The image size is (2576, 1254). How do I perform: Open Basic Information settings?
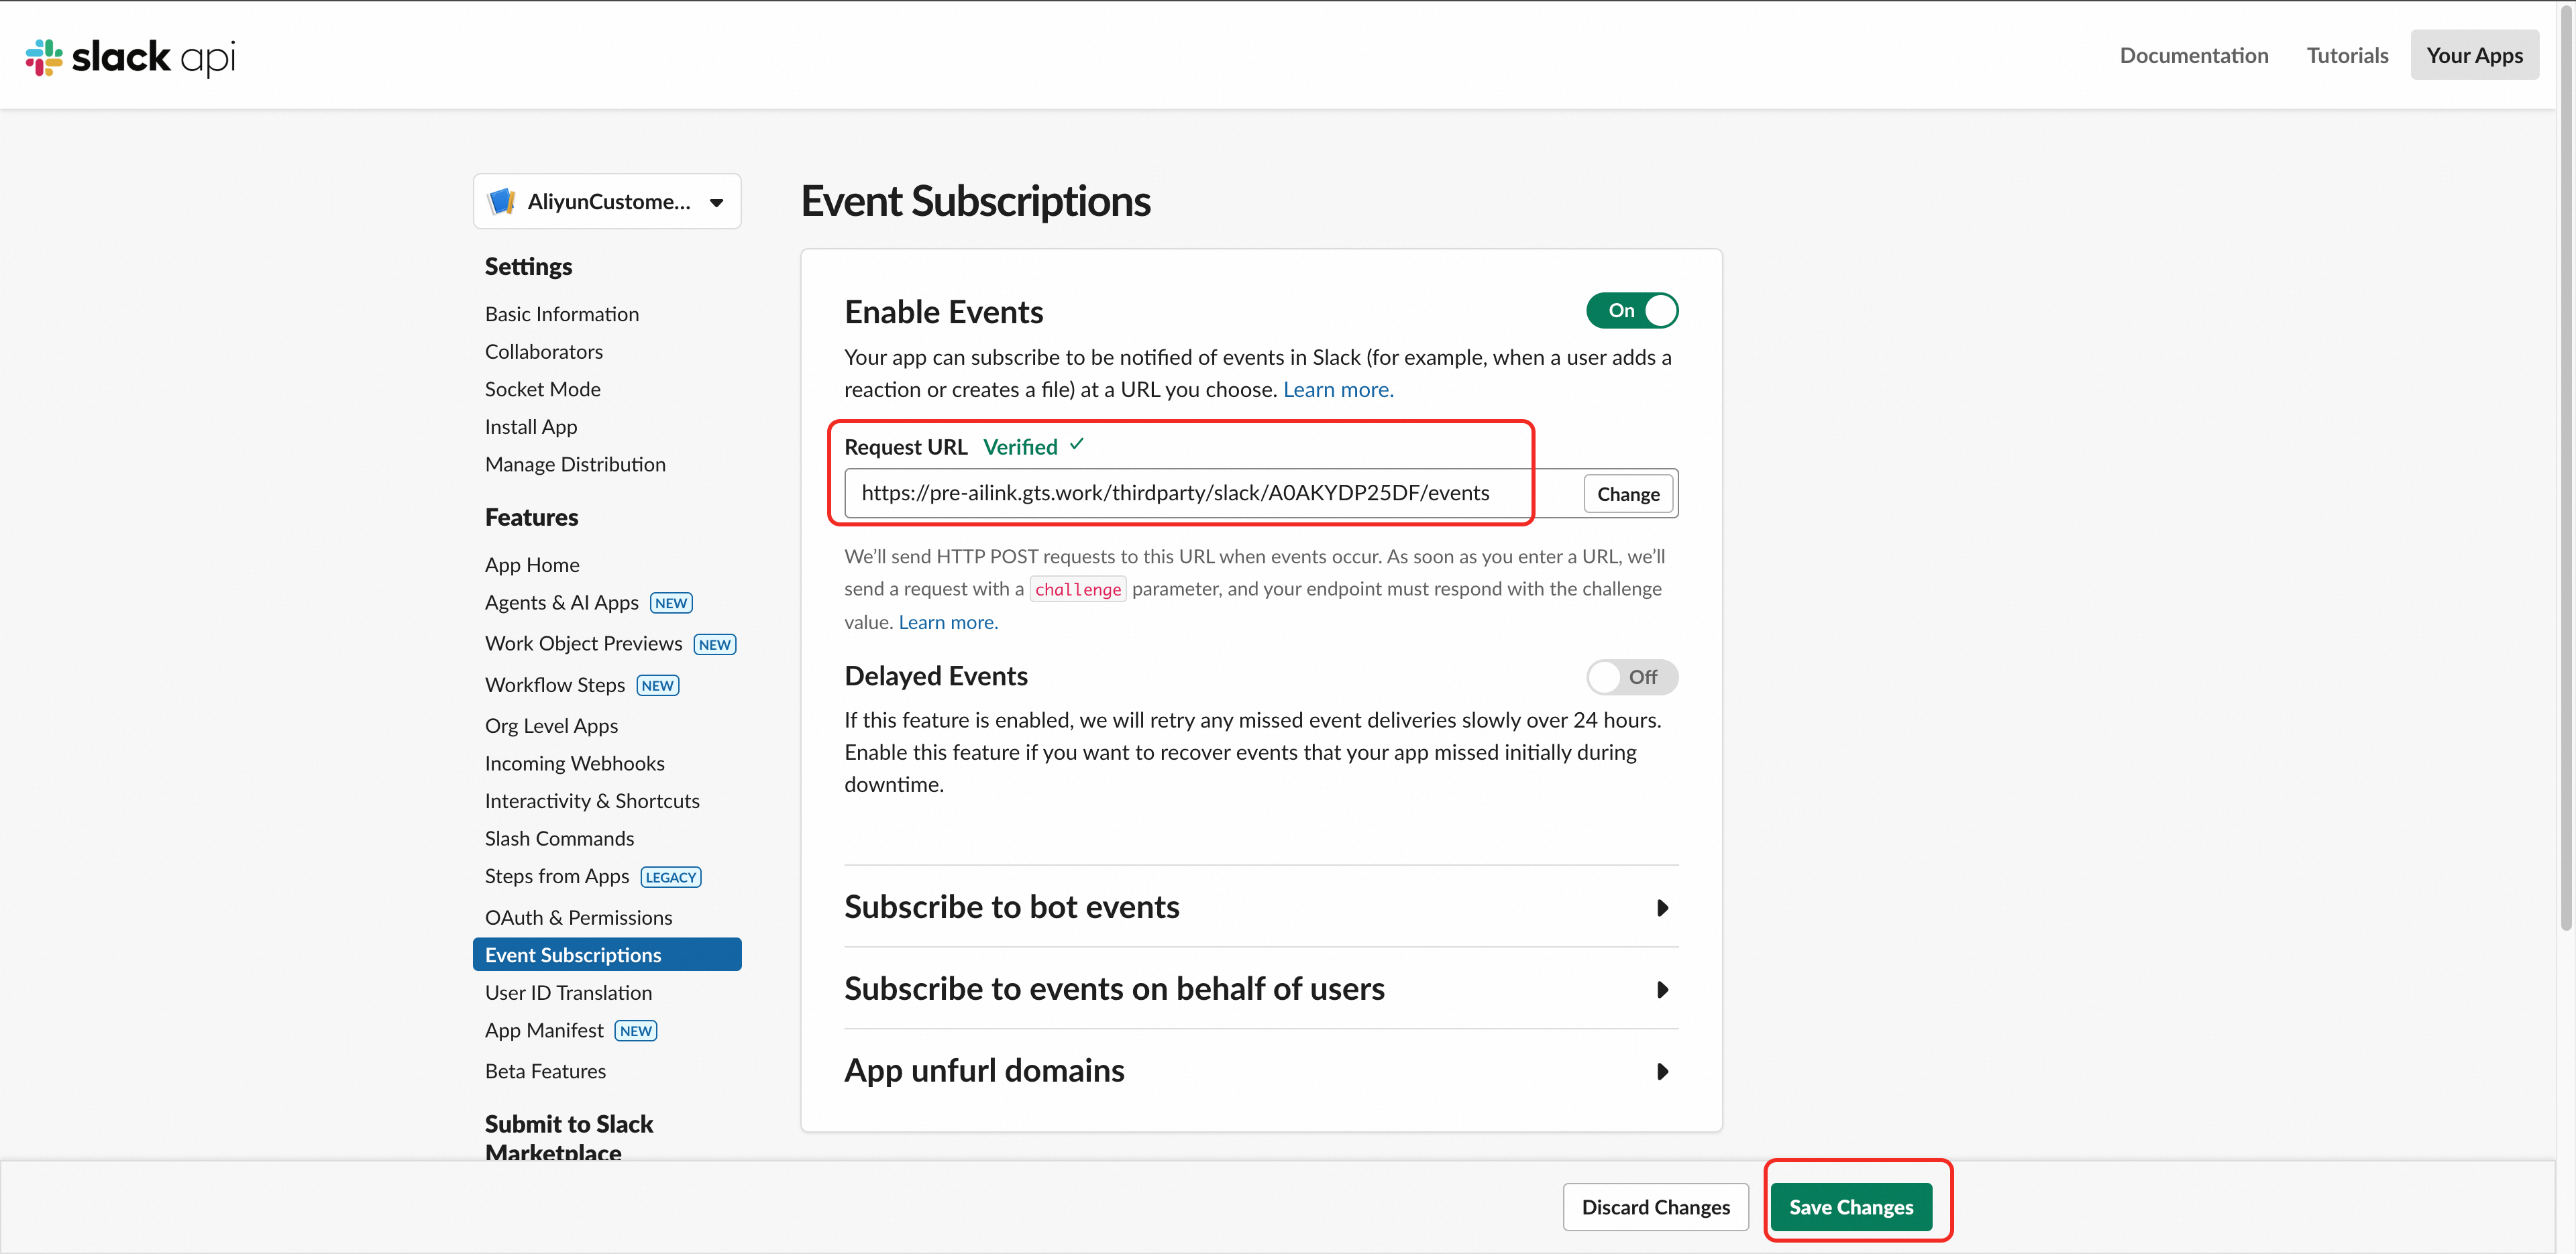coord(562,314)
